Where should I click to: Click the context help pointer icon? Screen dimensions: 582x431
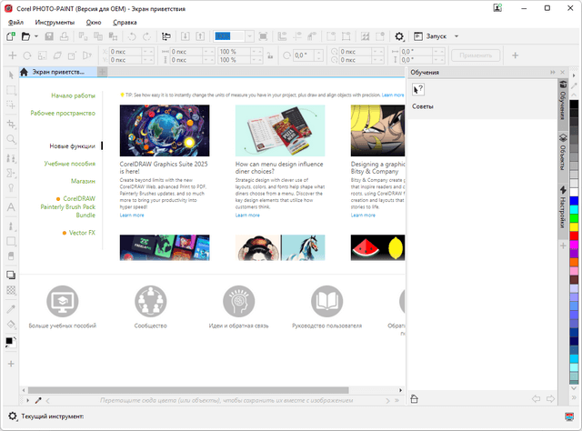click(x=419, y=88)
